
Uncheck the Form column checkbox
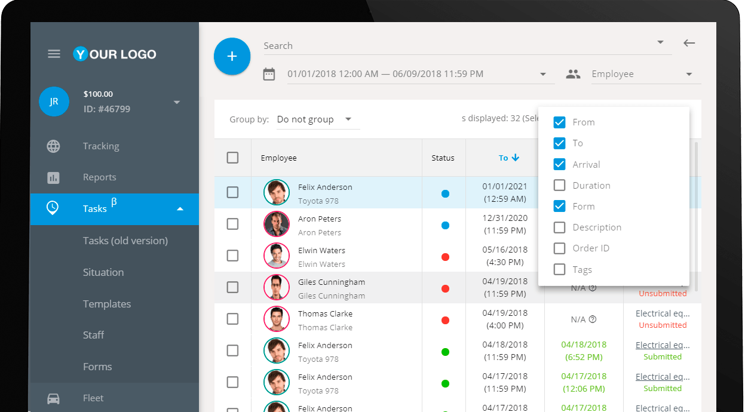[x=559, y=207]
